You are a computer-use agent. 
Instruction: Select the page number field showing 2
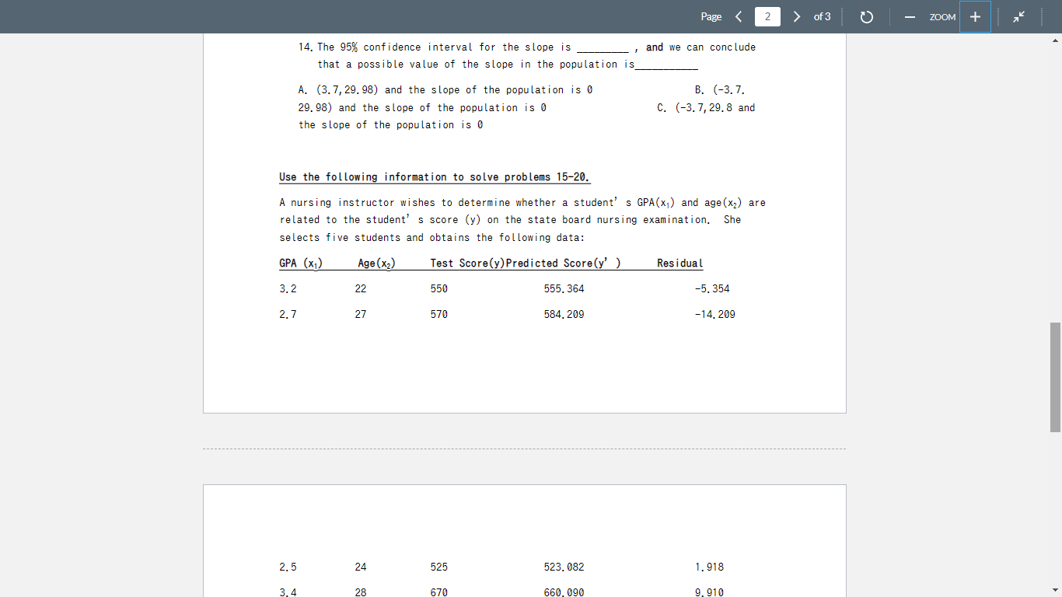[767, 16]
